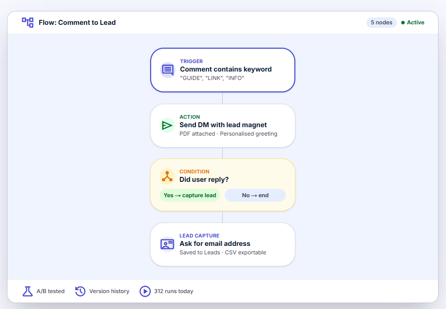
Task: Select the No → end branch
Action: point(255,195)
